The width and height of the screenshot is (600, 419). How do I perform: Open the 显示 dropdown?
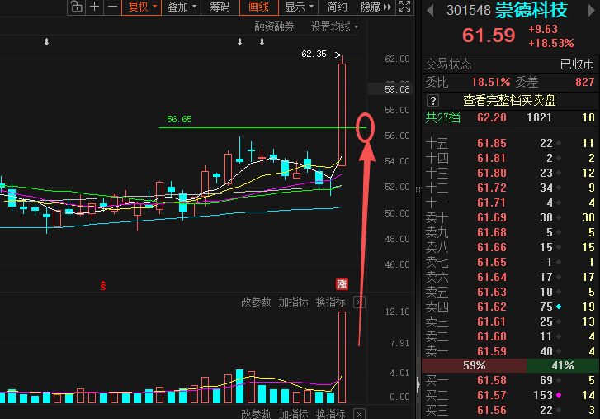pos(299,7)
